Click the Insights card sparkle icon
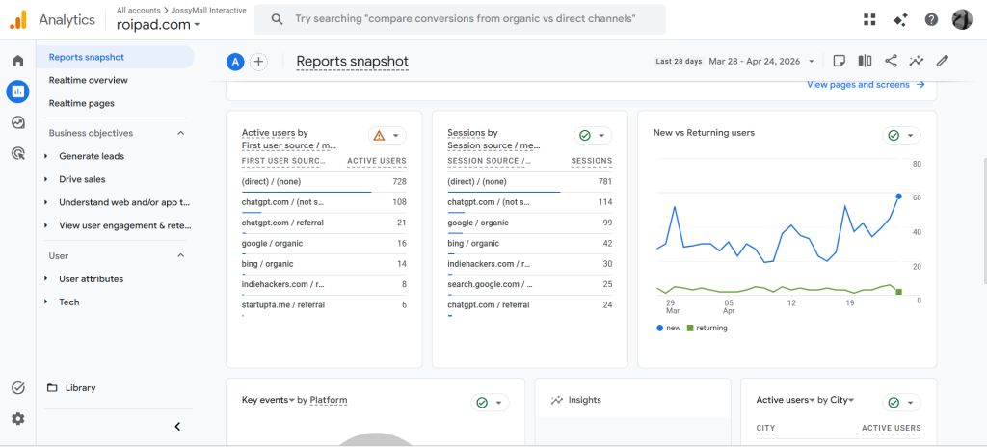The width and height of the screenshot is (987, 447). 556,400
